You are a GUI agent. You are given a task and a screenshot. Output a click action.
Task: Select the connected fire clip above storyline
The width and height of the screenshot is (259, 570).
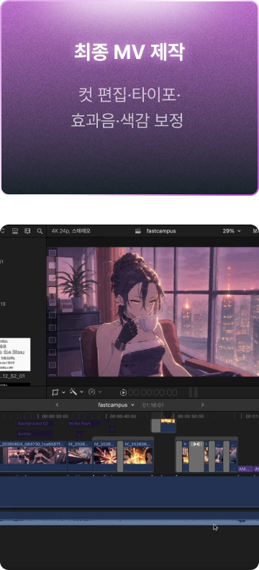point(168,426)
